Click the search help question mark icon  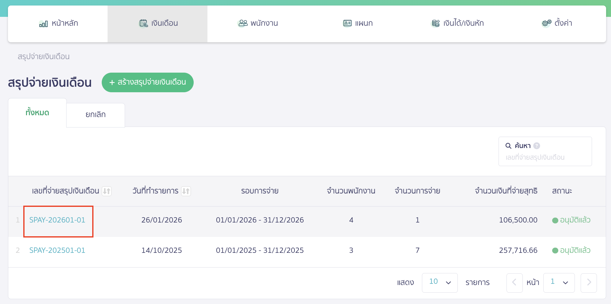click(x=537, y=146)
